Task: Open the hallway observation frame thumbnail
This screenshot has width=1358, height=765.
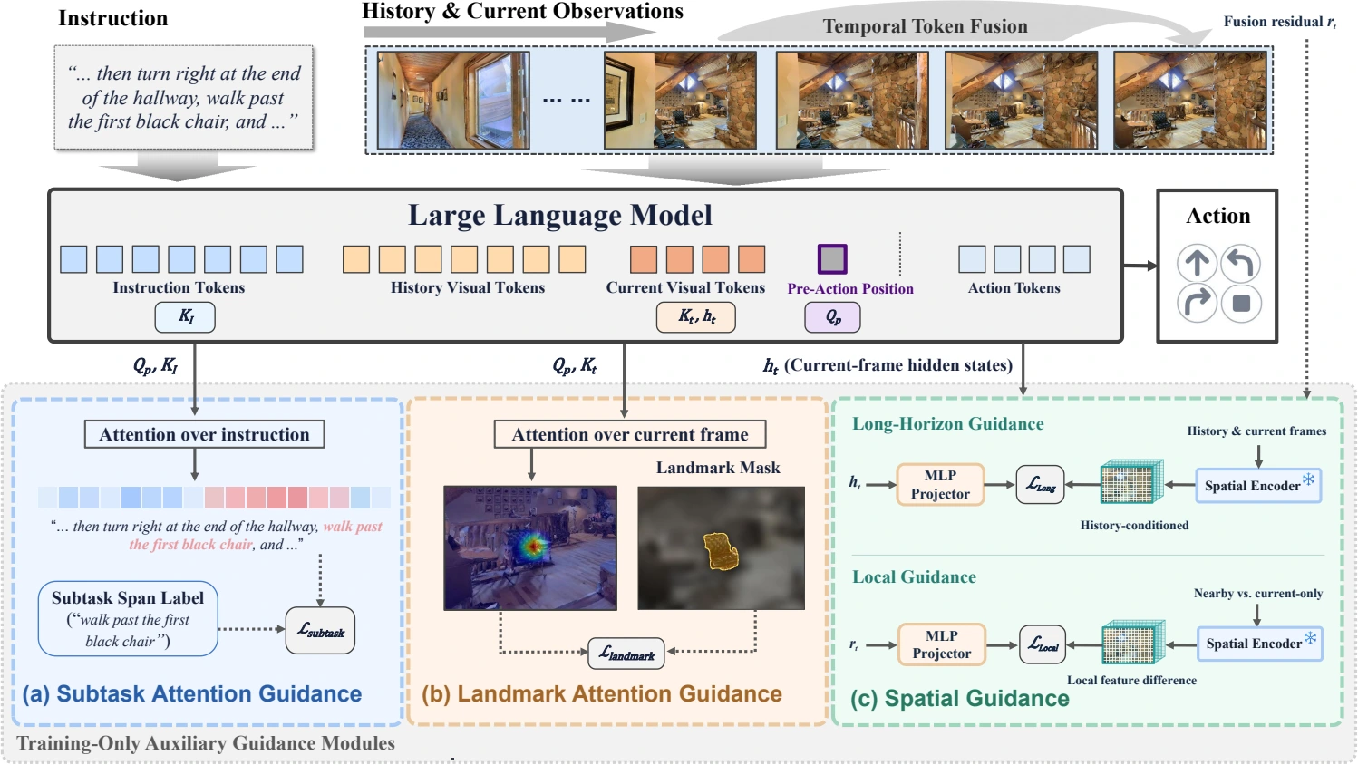Action: coord(453,101)
